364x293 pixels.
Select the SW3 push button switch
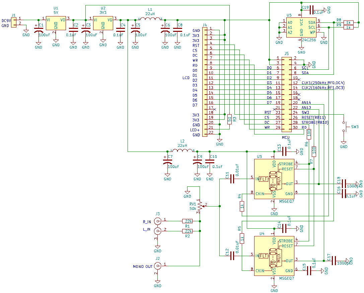344,127
